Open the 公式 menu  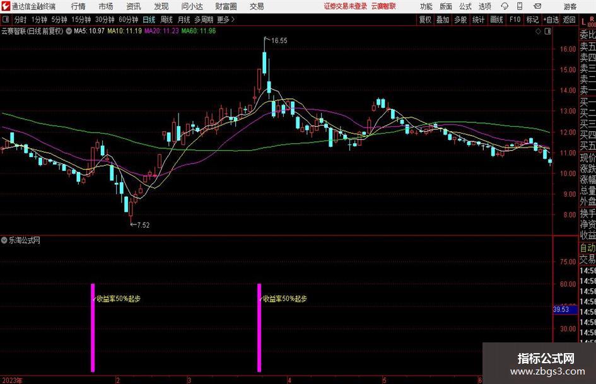(465, 6)
